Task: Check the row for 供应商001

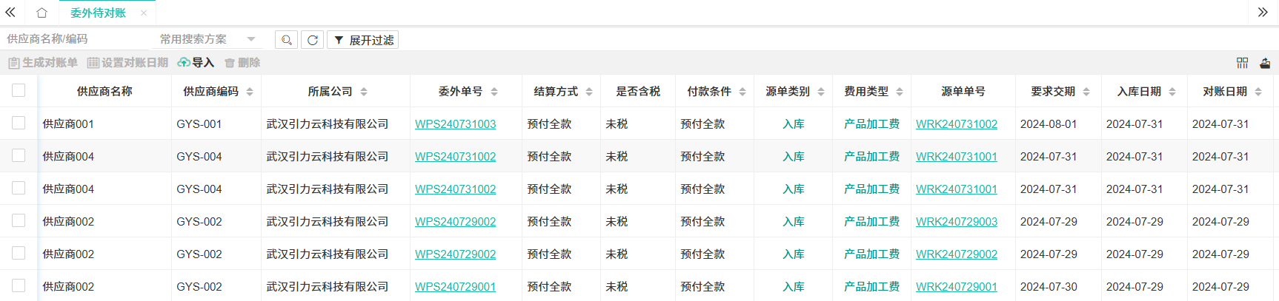Action: (19, 123)
